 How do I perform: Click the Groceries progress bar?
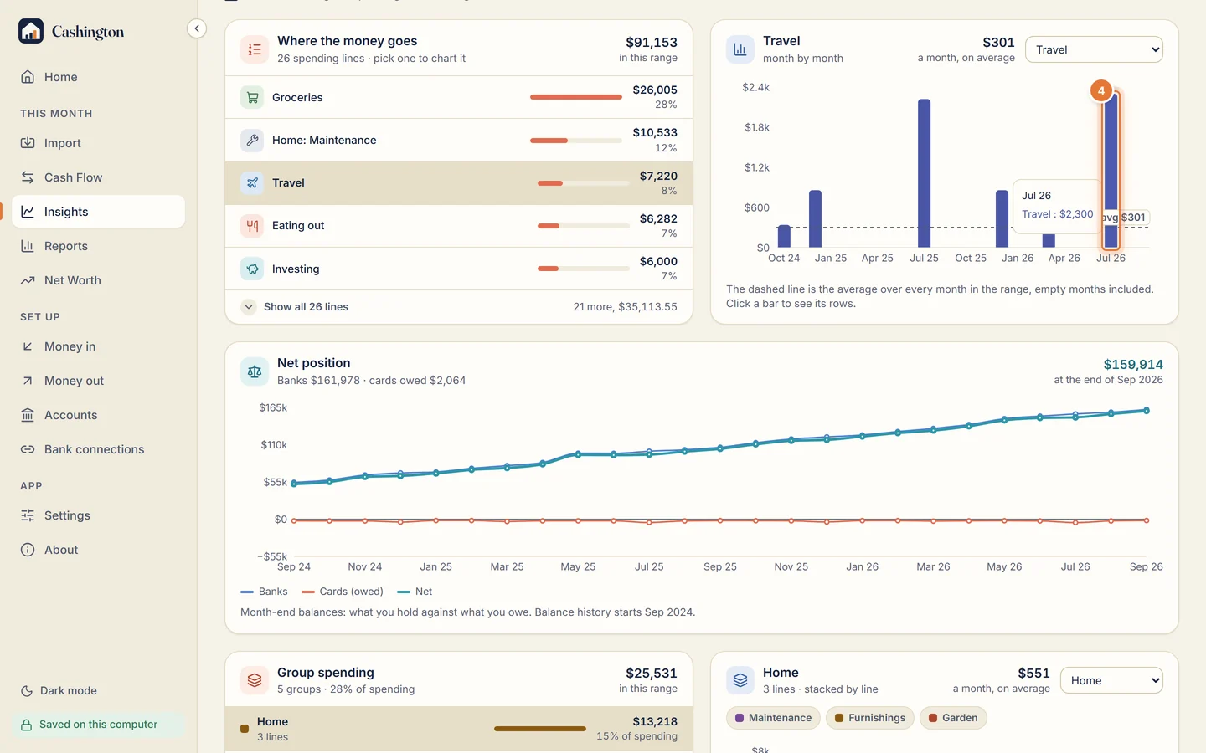click(x=576, y=97)
